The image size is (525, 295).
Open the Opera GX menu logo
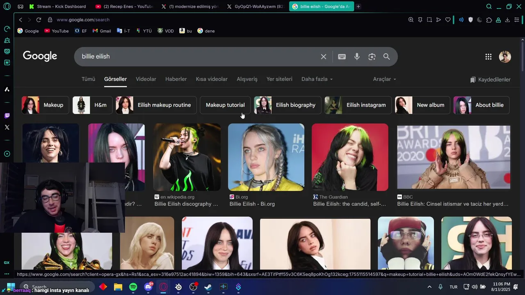[x=7, y=7]
